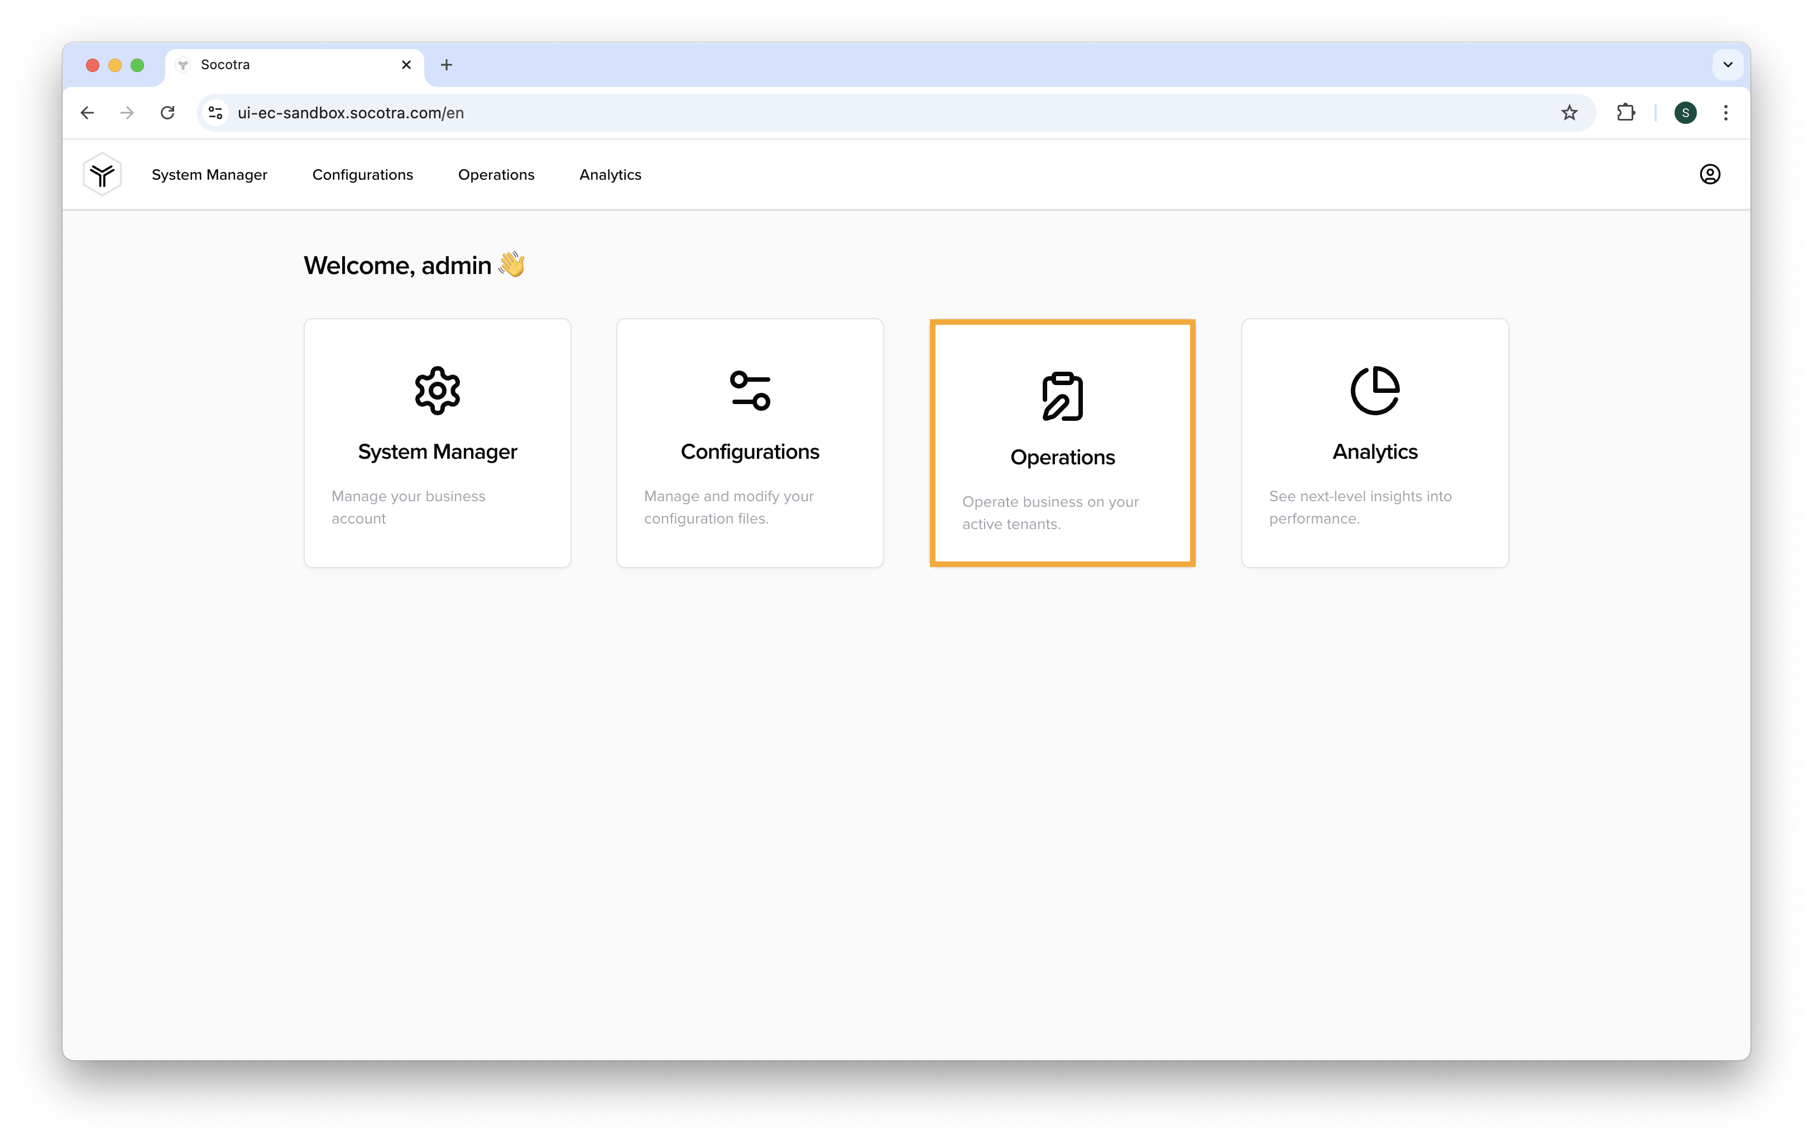This screenshot has height=1143, width=1813.
Task: Expand the tab search dropdown arrow
Action: [1728, 65]
